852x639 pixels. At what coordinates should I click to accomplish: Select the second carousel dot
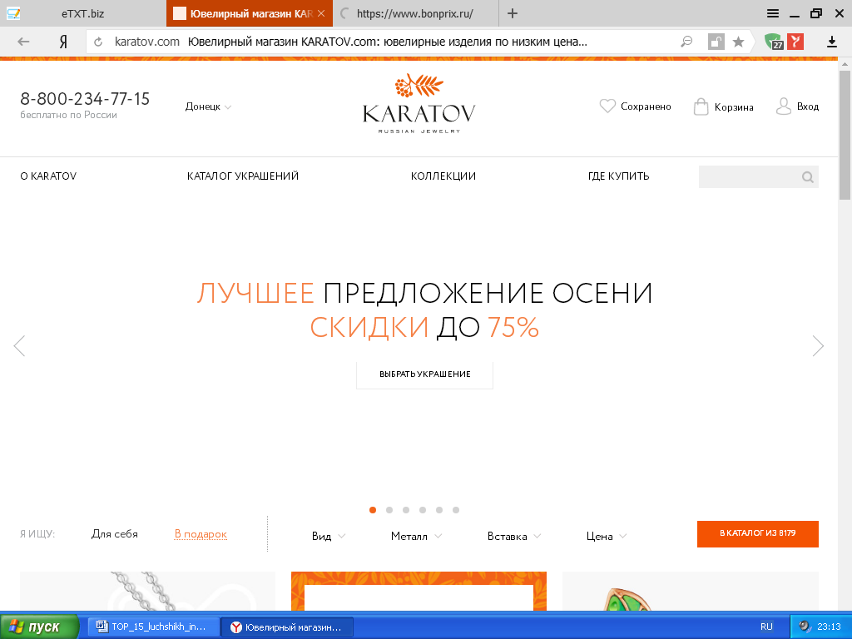pyautogui.click(x=389, y=510)
